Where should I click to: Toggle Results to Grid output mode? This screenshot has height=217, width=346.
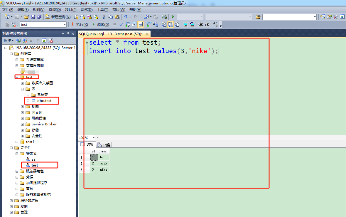pos(171,24)
